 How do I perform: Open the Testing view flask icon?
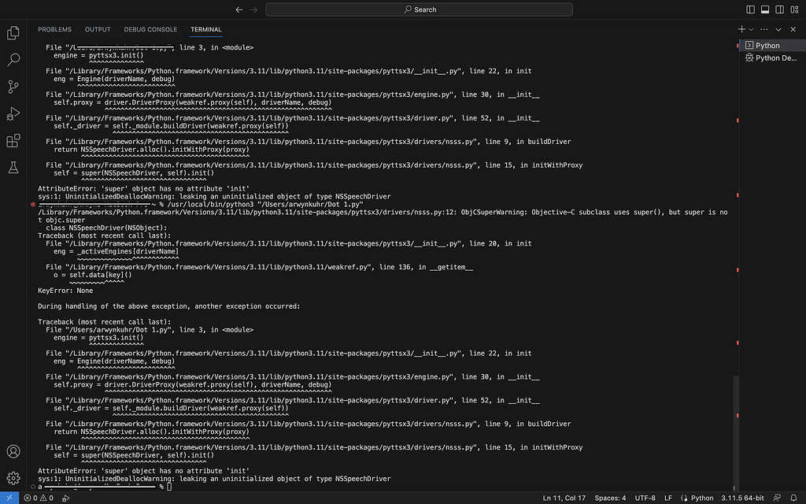pyautogui.click(x=13, y=167)
